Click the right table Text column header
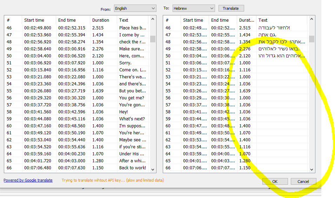335x198 pixels. 282,20
